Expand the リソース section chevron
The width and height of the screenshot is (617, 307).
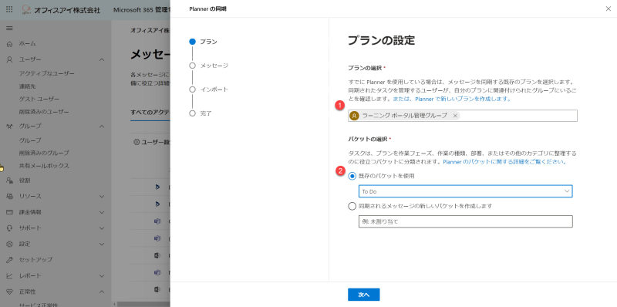point(102,197)
